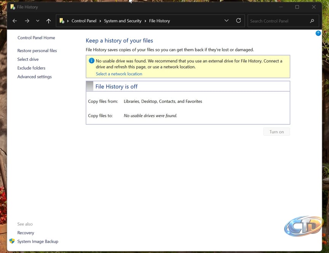Click Select a network location
The image size is (329, 253).
point(119,74)
